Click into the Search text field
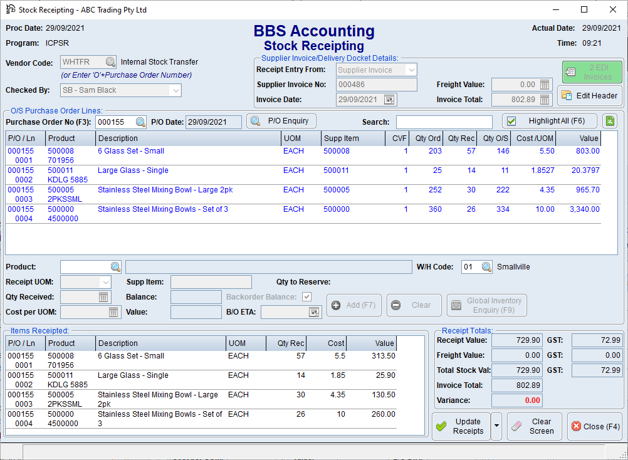Viewport: 628px width, 460px height. coord(444,122)
